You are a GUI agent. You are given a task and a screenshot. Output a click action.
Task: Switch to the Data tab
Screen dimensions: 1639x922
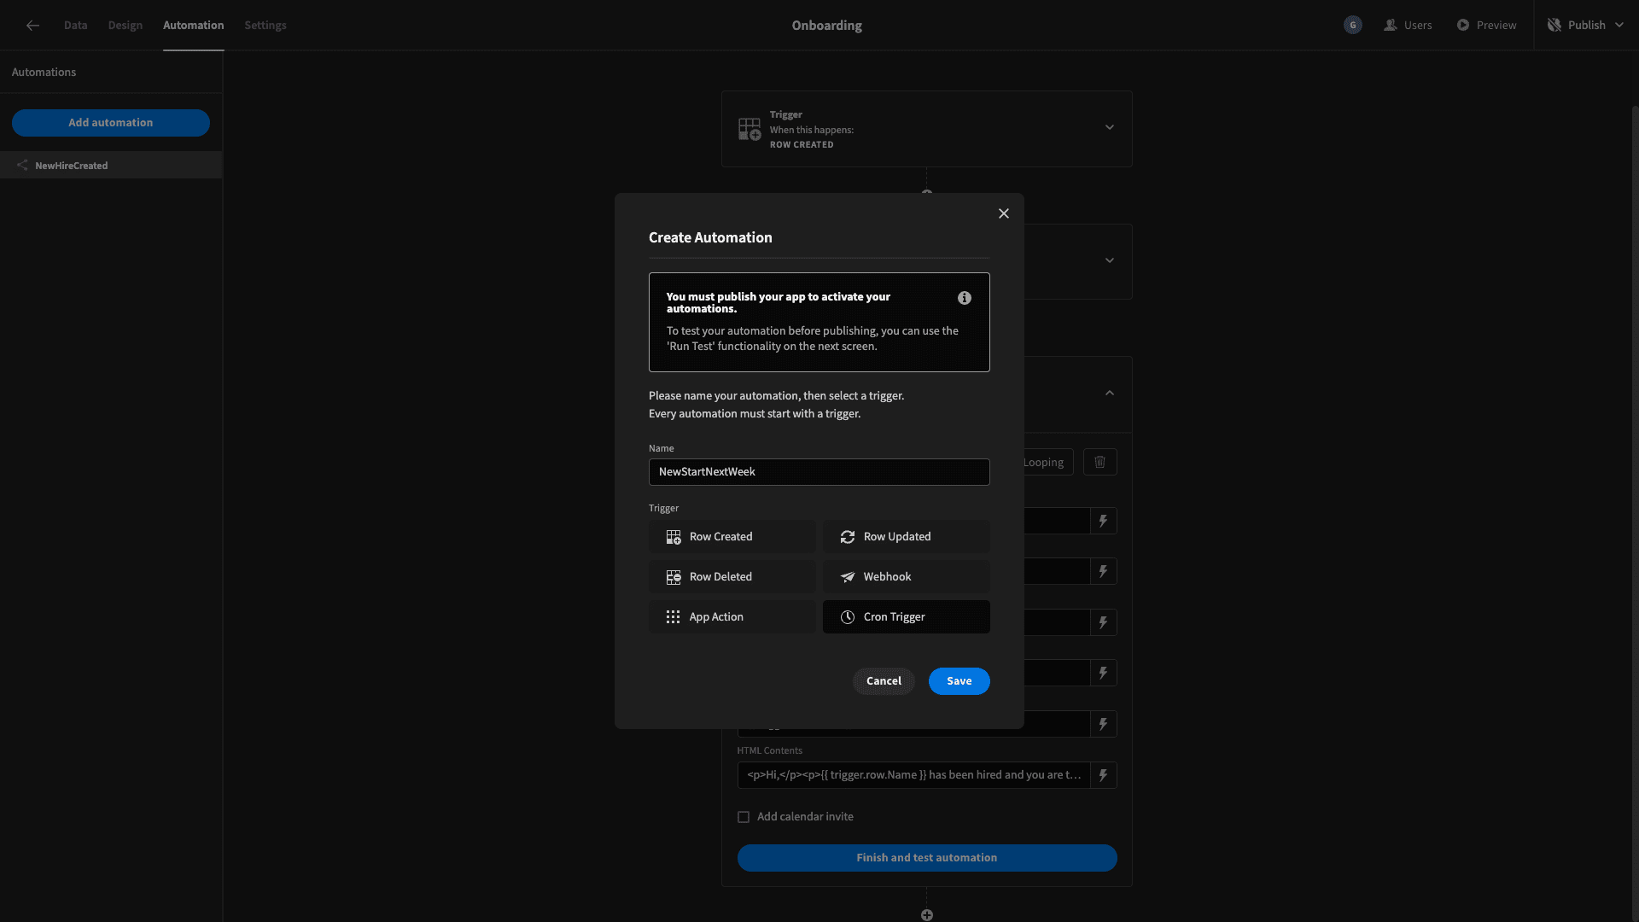coord(75,26)
